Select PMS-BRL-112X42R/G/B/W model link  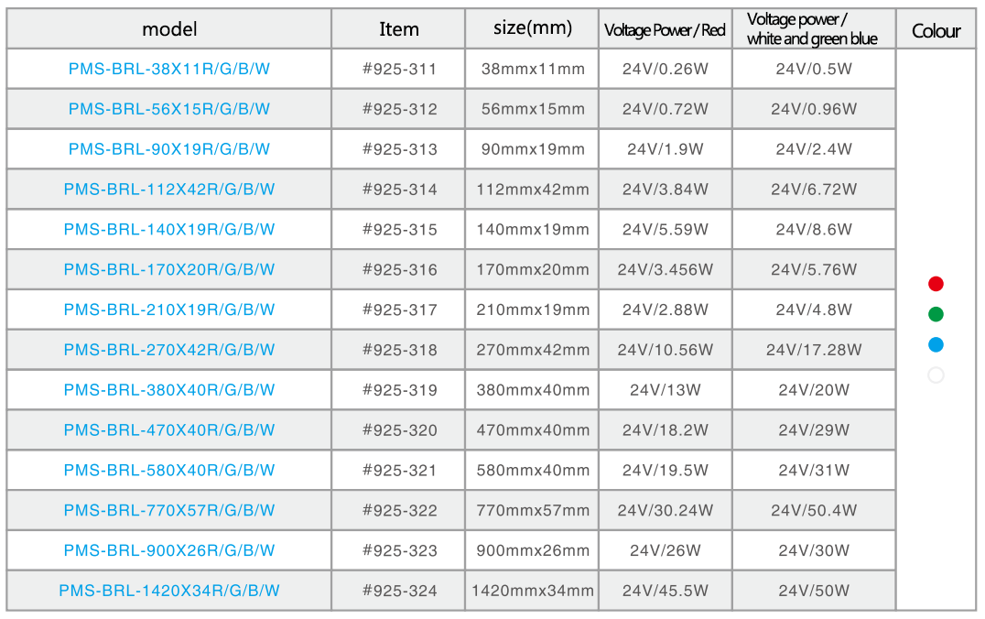click(169, 190)
